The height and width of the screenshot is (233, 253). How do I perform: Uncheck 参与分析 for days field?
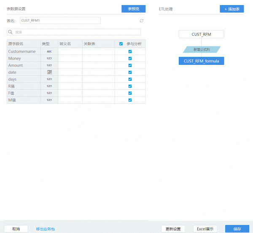pos(130,79)
